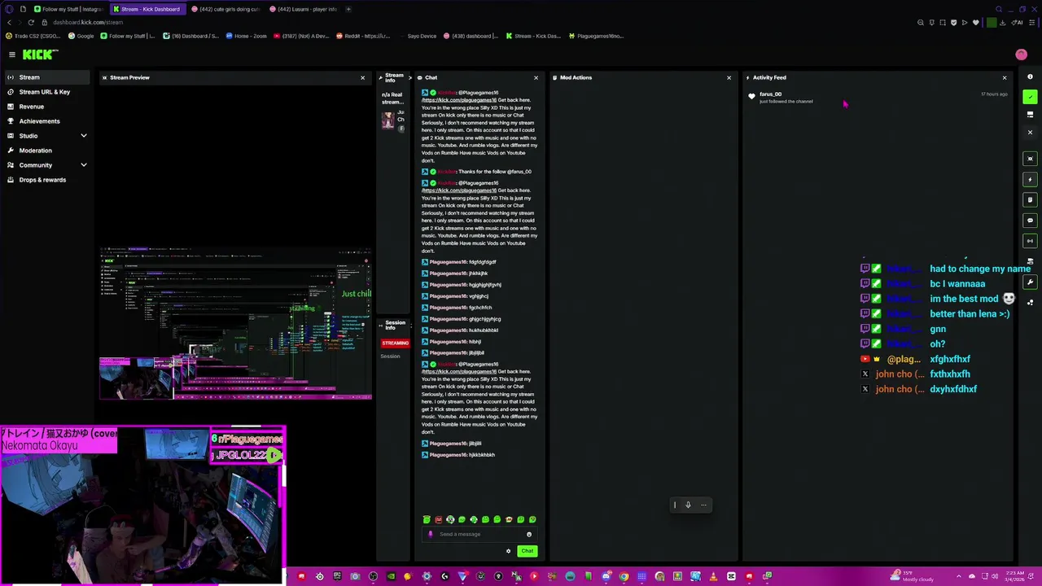Click the taskbar clock showing 2:23 AM

[x=1014, y=576]
